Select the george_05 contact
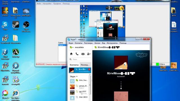 coord(79,87)
